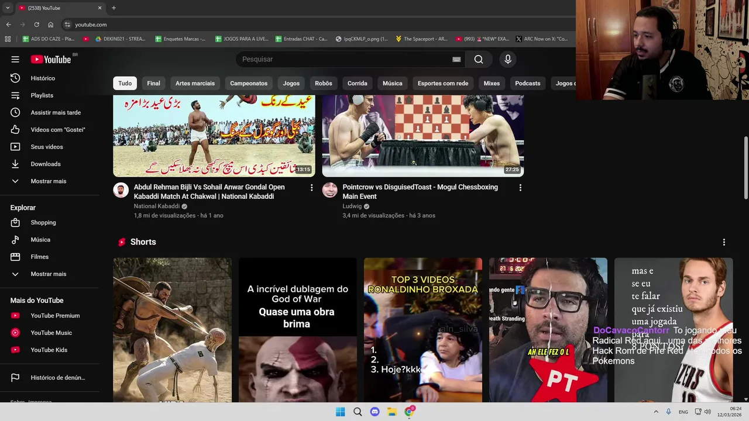Screen dimensions: 749x421
Task: Open Chrome from the taskbar
Action: 410,412
